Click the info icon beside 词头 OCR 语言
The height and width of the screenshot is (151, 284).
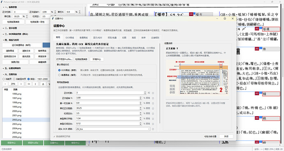[x=153, y=129]
